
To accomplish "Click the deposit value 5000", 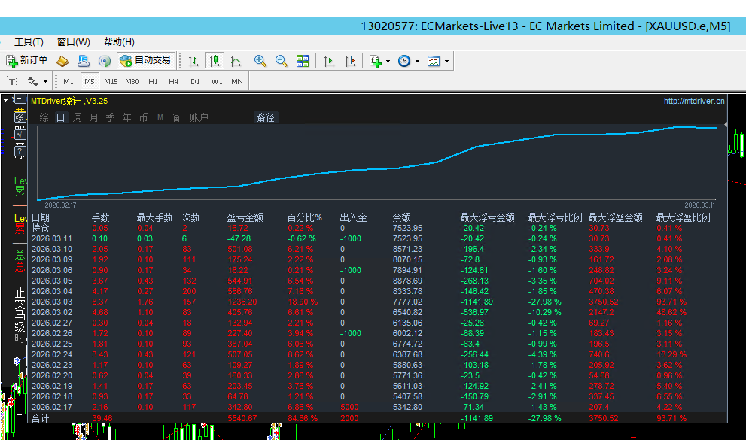I will click(350, 407).
